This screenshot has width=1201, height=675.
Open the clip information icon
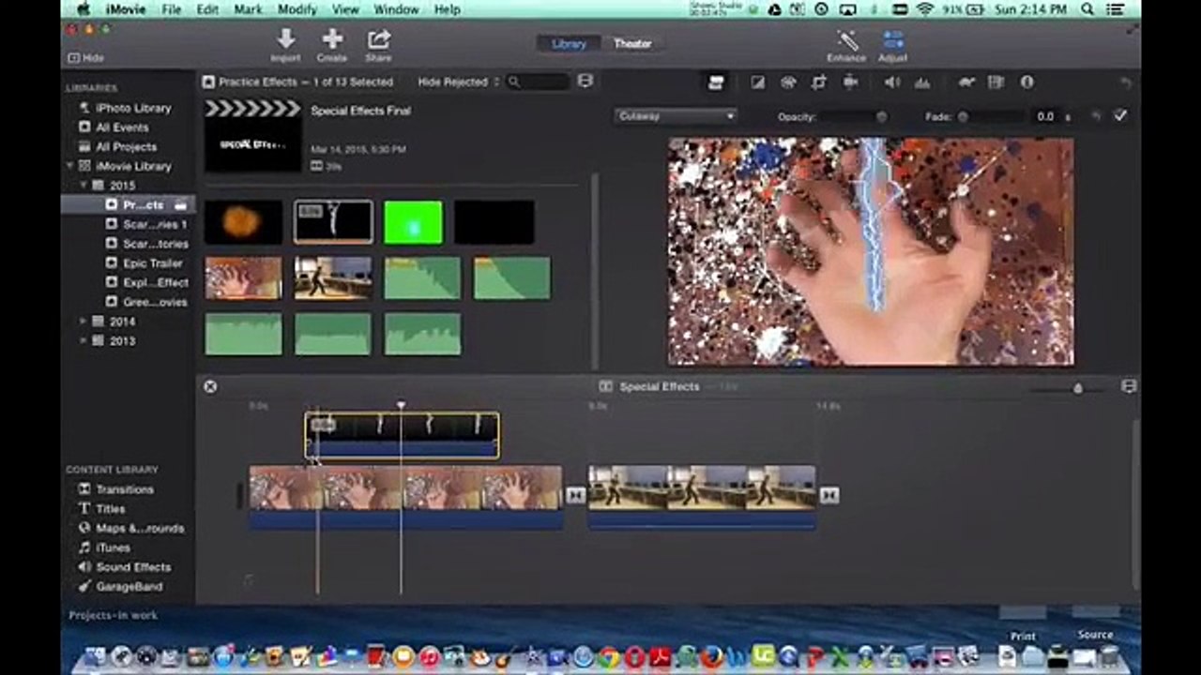[1027, 82]
